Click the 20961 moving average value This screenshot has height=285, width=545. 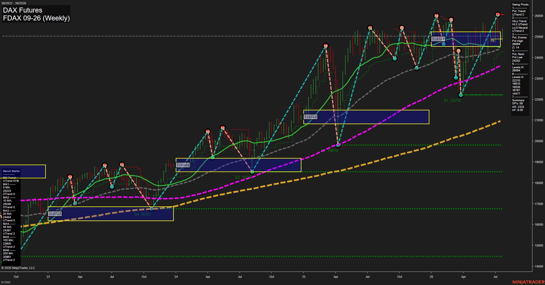point(7,257)
